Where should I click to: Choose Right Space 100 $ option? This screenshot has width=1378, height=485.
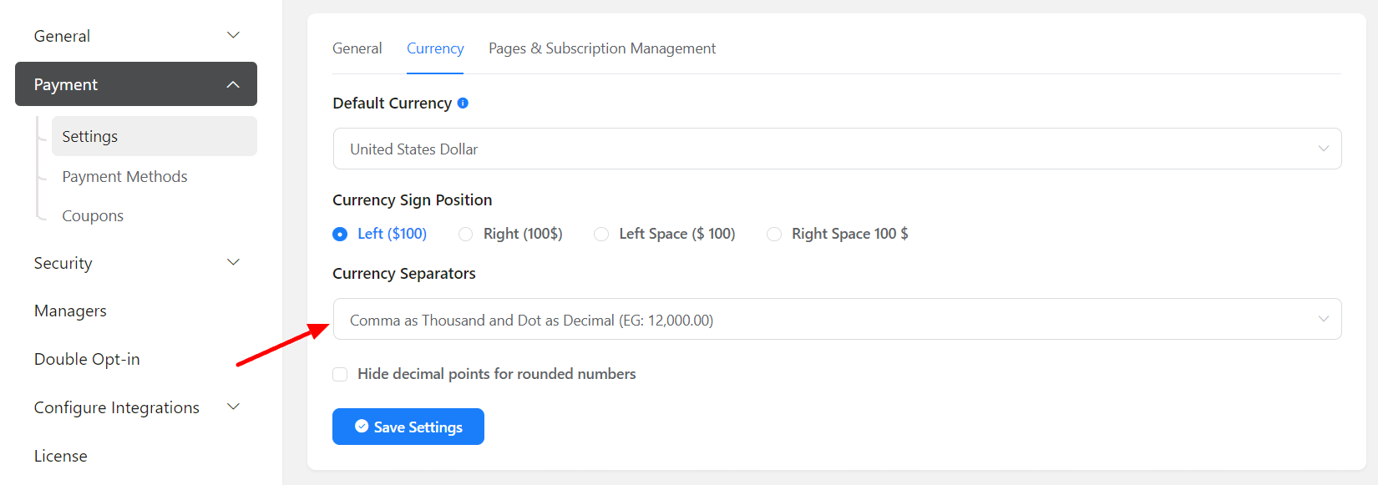tap(774, 235)
